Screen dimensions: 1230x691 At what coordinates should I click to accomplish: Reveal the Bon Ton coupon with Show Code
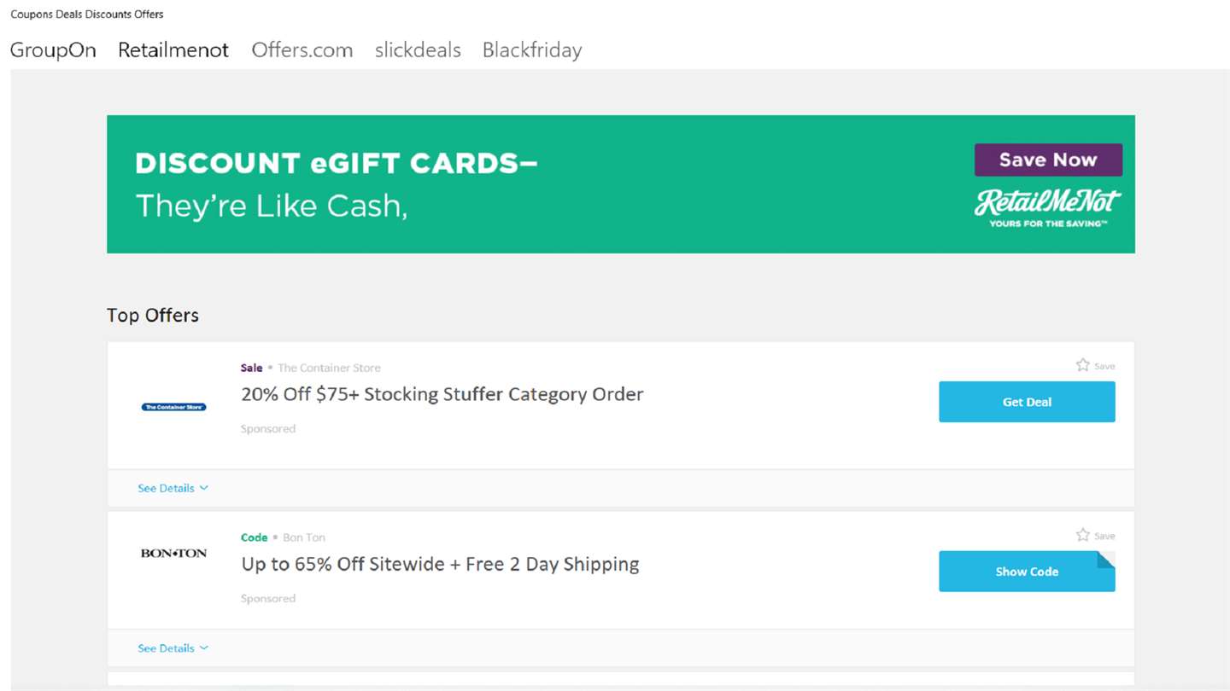point(1026,572)
